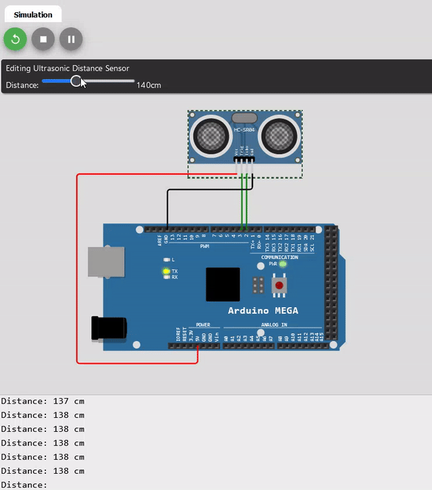Screen dimensions: 432x490
Task: Select the red 5V wire
Action: [x=77, y=269]
